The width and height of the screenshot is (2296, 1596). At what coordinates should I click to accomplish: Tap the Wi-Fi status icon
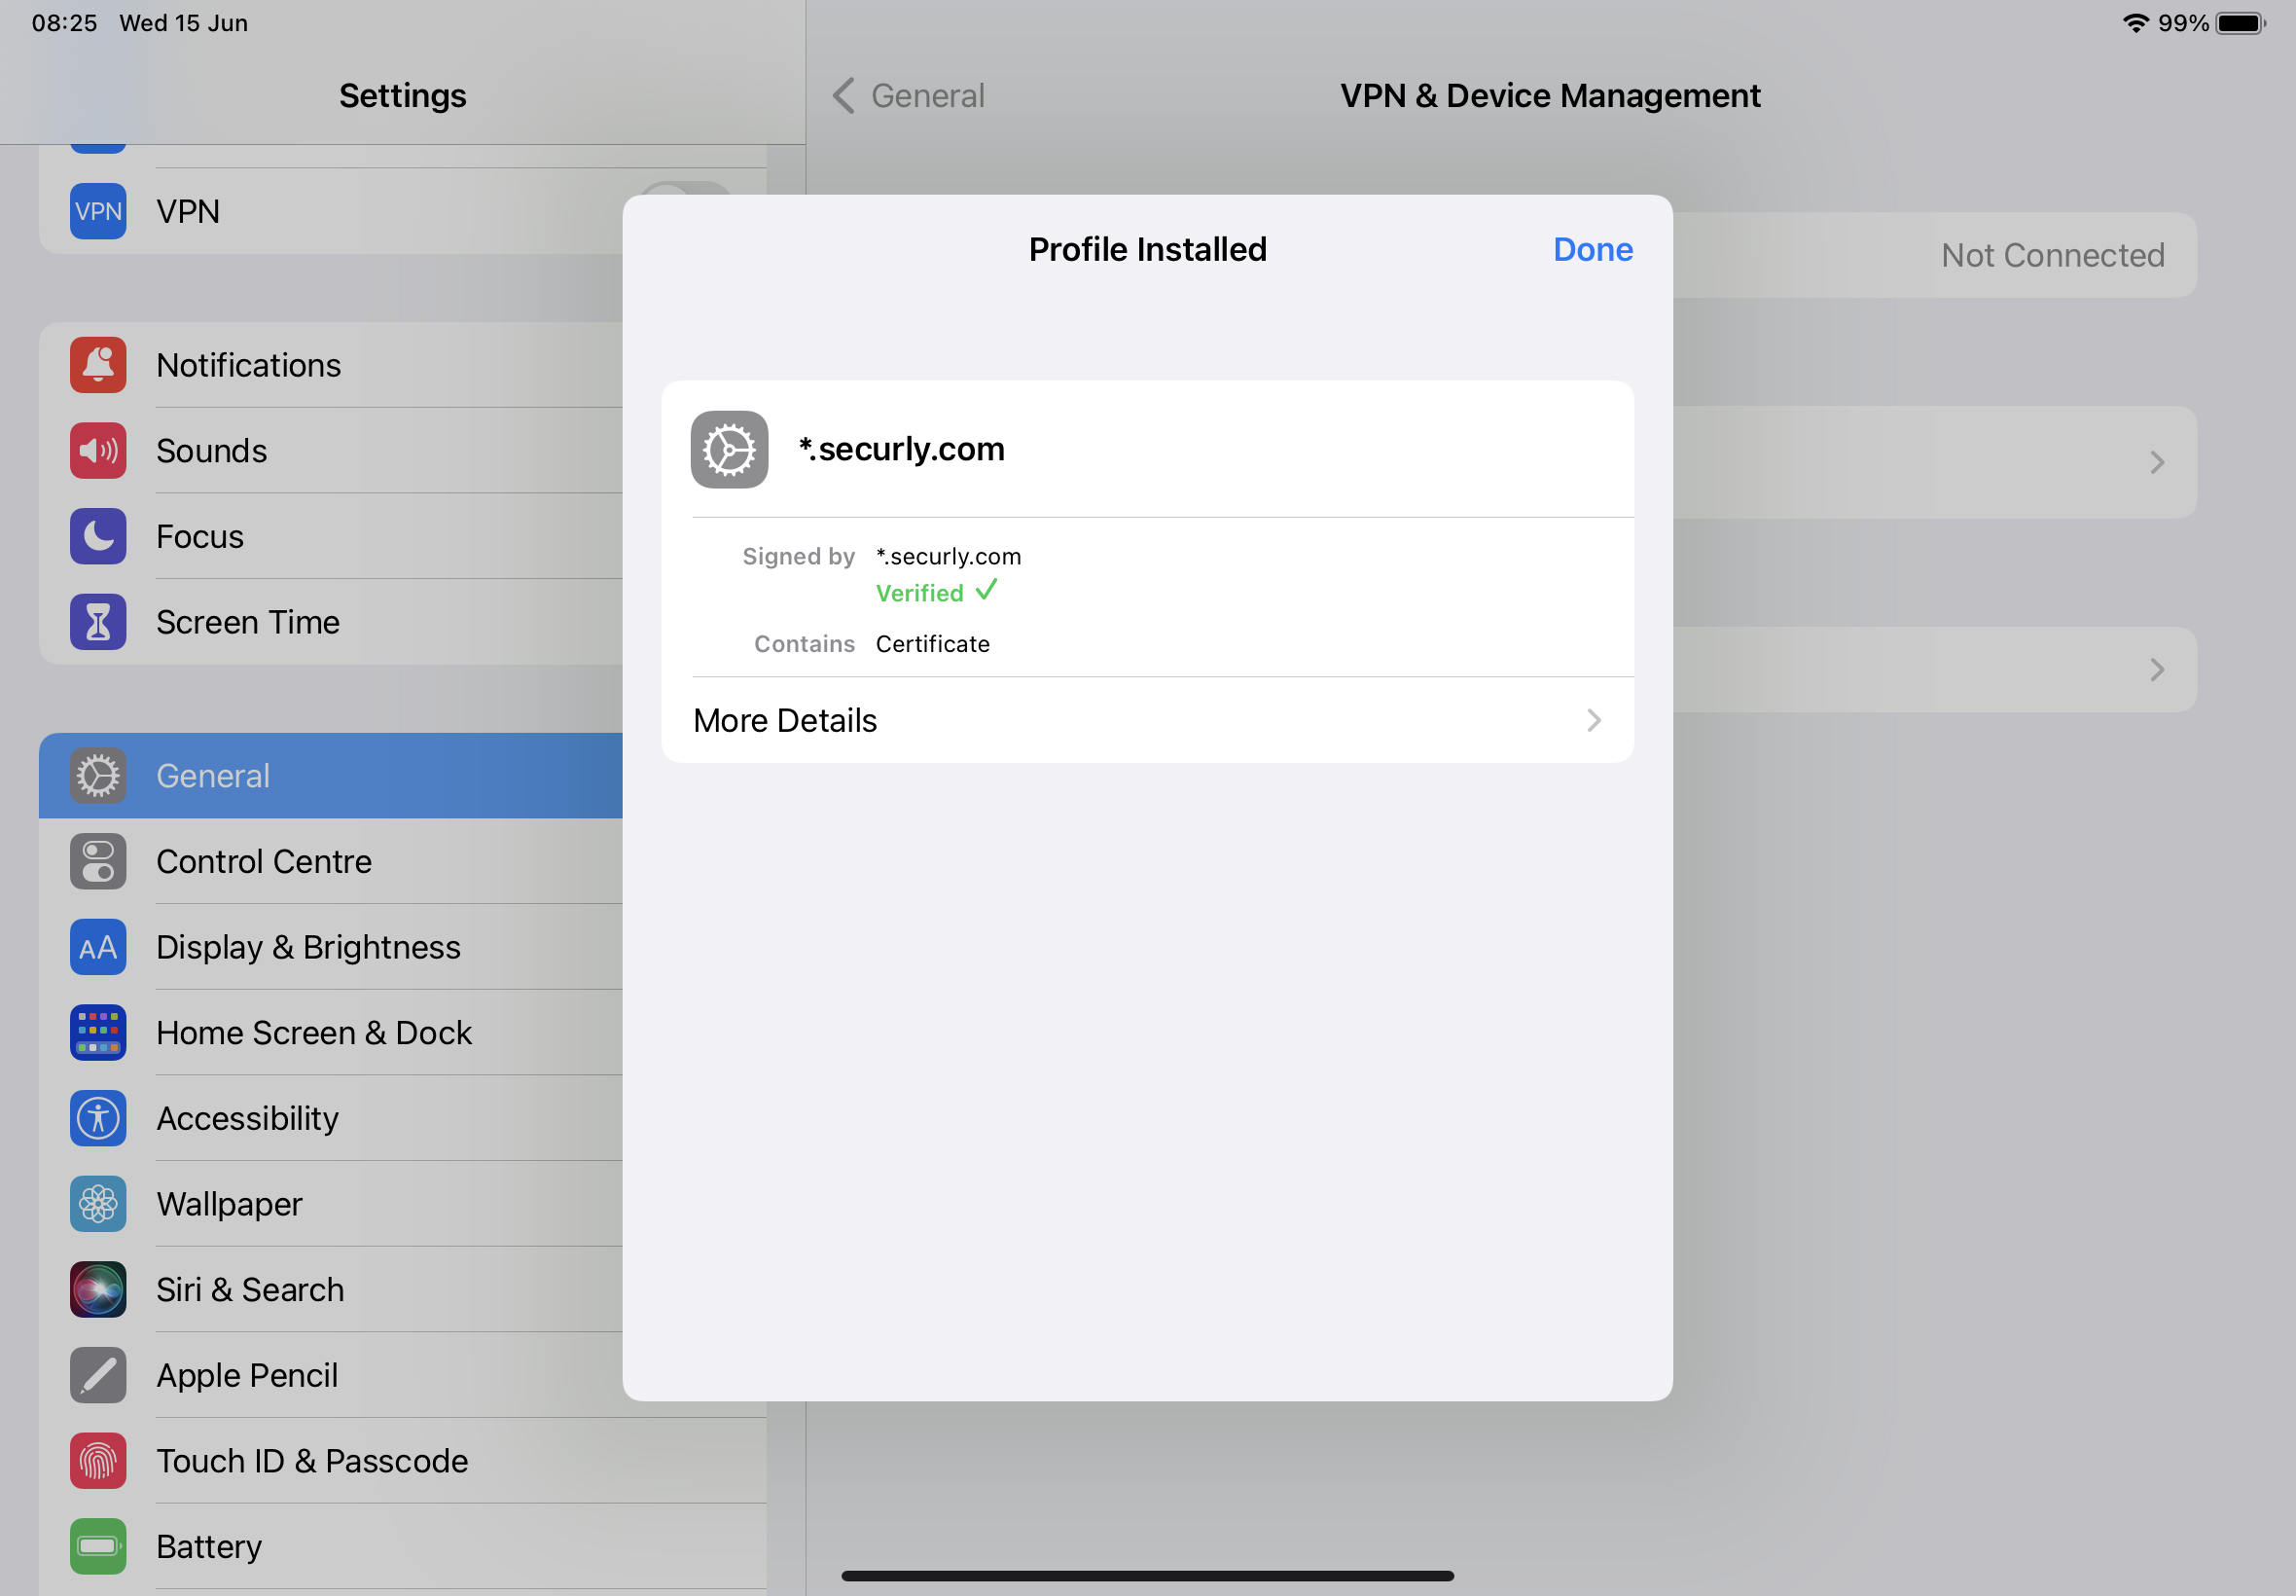click(x=2135, y=23)
